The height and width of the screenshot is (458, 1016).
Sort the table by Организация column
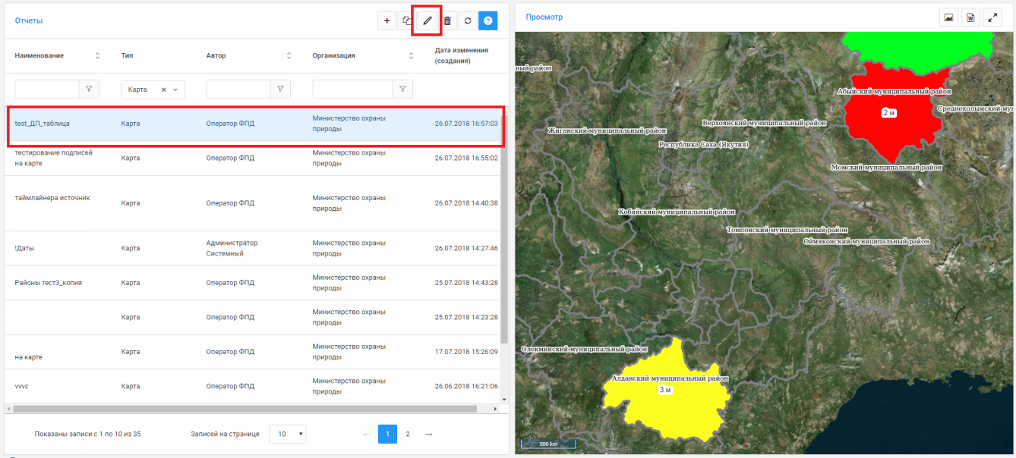pos(411,55)
